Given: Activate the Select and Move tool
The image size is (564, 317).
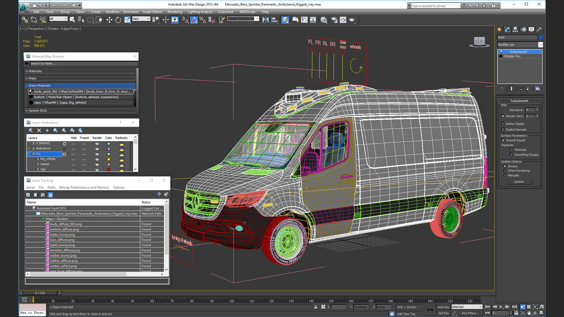Looking at the screenshot, I should (x=109, y=20).
